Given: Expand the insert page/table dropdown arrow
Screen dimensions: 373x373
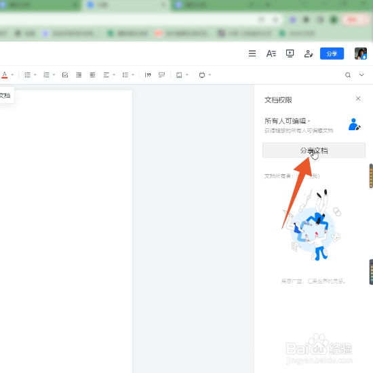Looking at the screenshot, I should [x=187, y=75].
